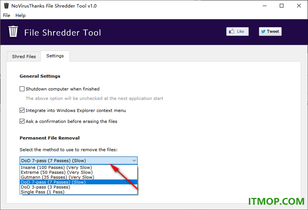Click the 'File Shredder Tool' banner title

click(x=63, y=32)
